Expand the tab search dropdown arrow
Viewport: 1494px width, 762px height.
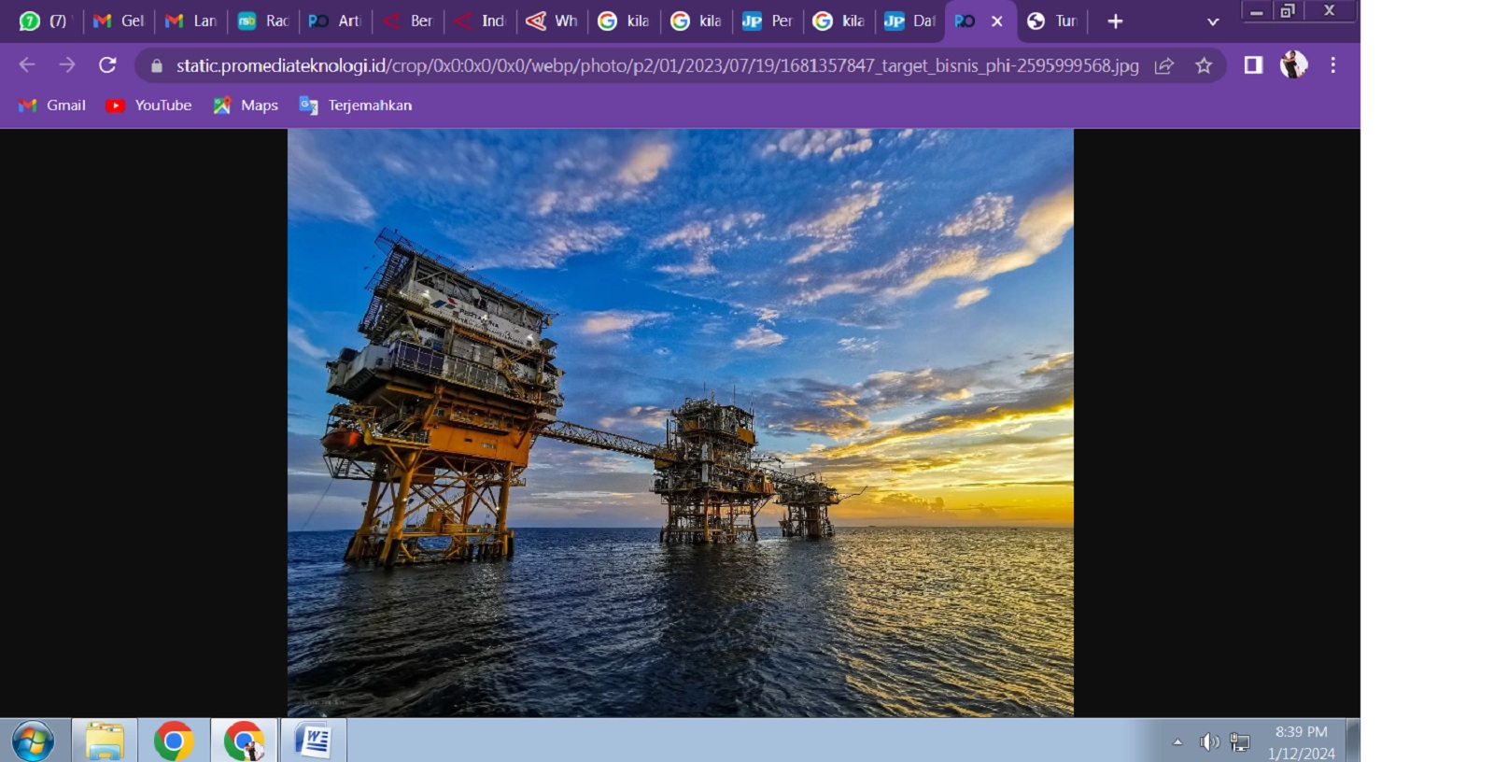pyautogui.click(x=1213, y=21)
